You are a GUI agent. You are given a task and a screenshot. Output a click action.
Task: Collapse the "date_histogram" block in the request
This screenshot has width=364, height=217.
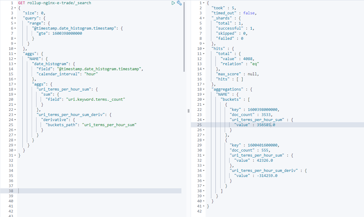[x=15, y=64]
